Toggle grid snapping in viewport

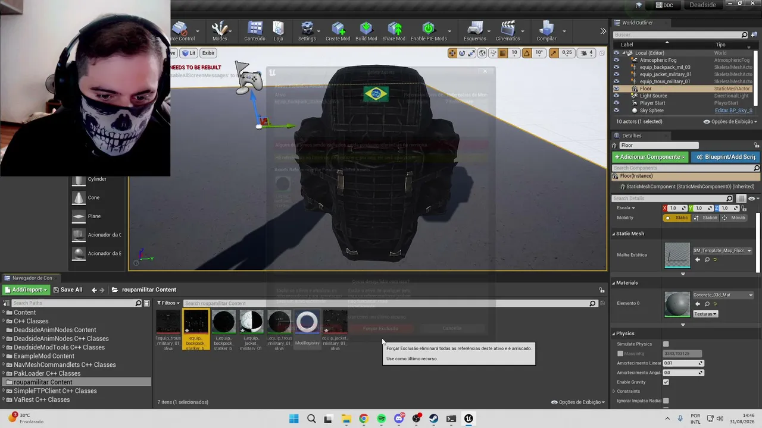pos(502,53)
